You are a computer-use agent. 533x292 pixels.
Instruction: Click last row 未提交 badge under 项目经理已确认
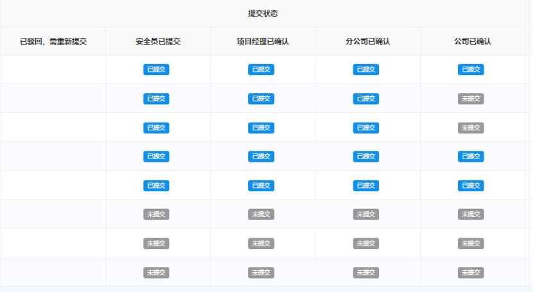point(261,273)
